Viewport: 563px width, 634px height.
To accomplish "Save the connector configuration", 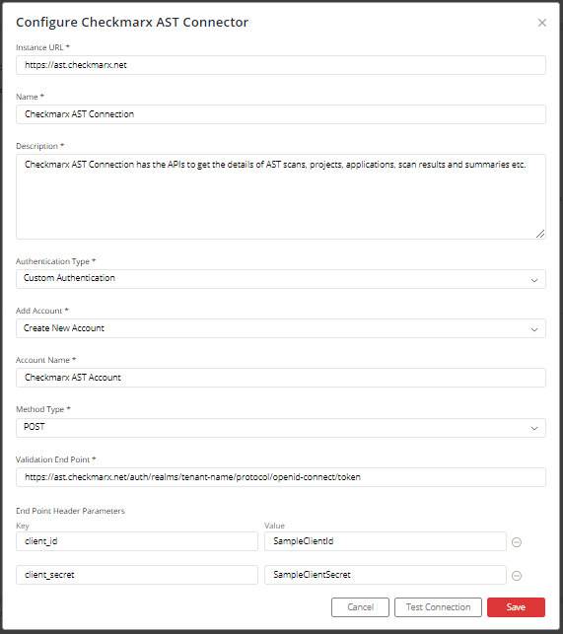I will coord(516,607).
